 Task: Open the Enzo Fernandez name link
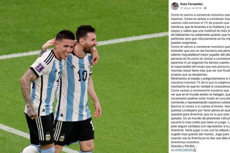click(191, 4)
